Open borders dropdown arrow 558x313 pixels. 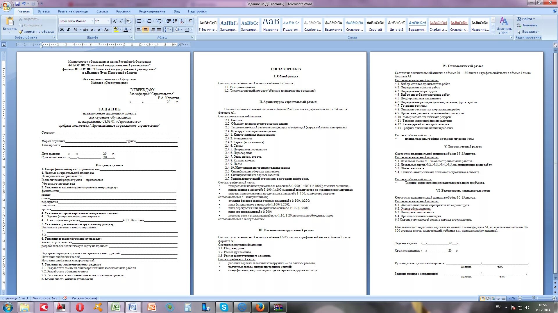[191, 30]
